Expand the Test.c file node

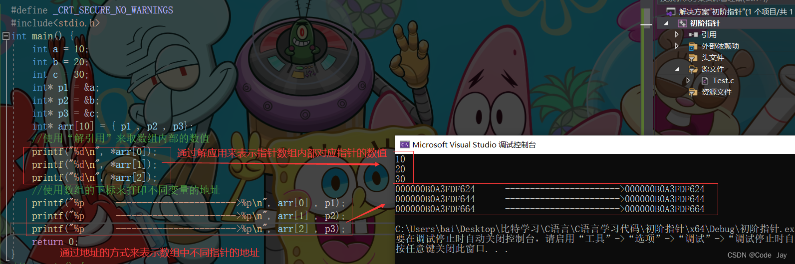688,81
